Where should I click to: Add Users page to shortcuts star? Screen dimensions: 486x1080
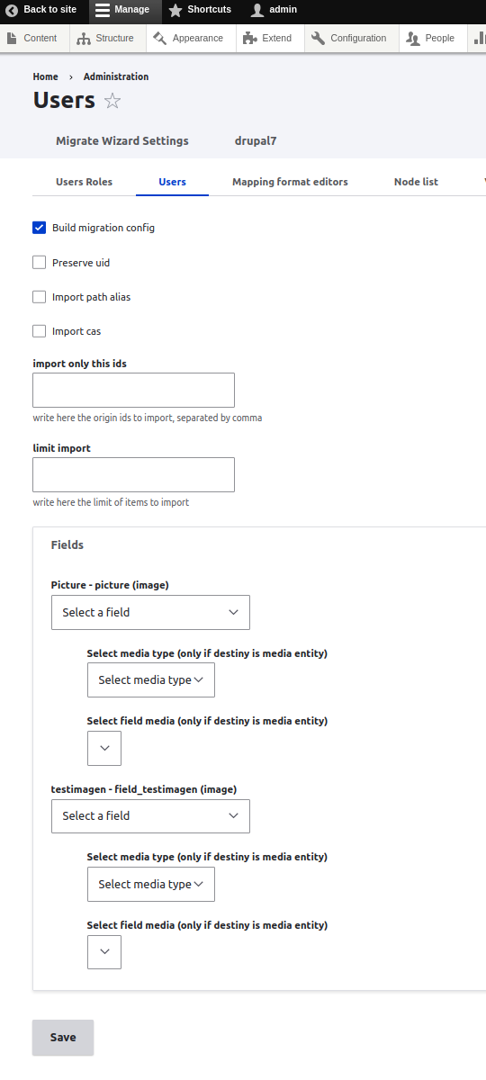tap(112, 101)
